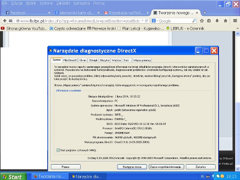
Task: Open new tab with plus icon
Action: tap(205, 13)
